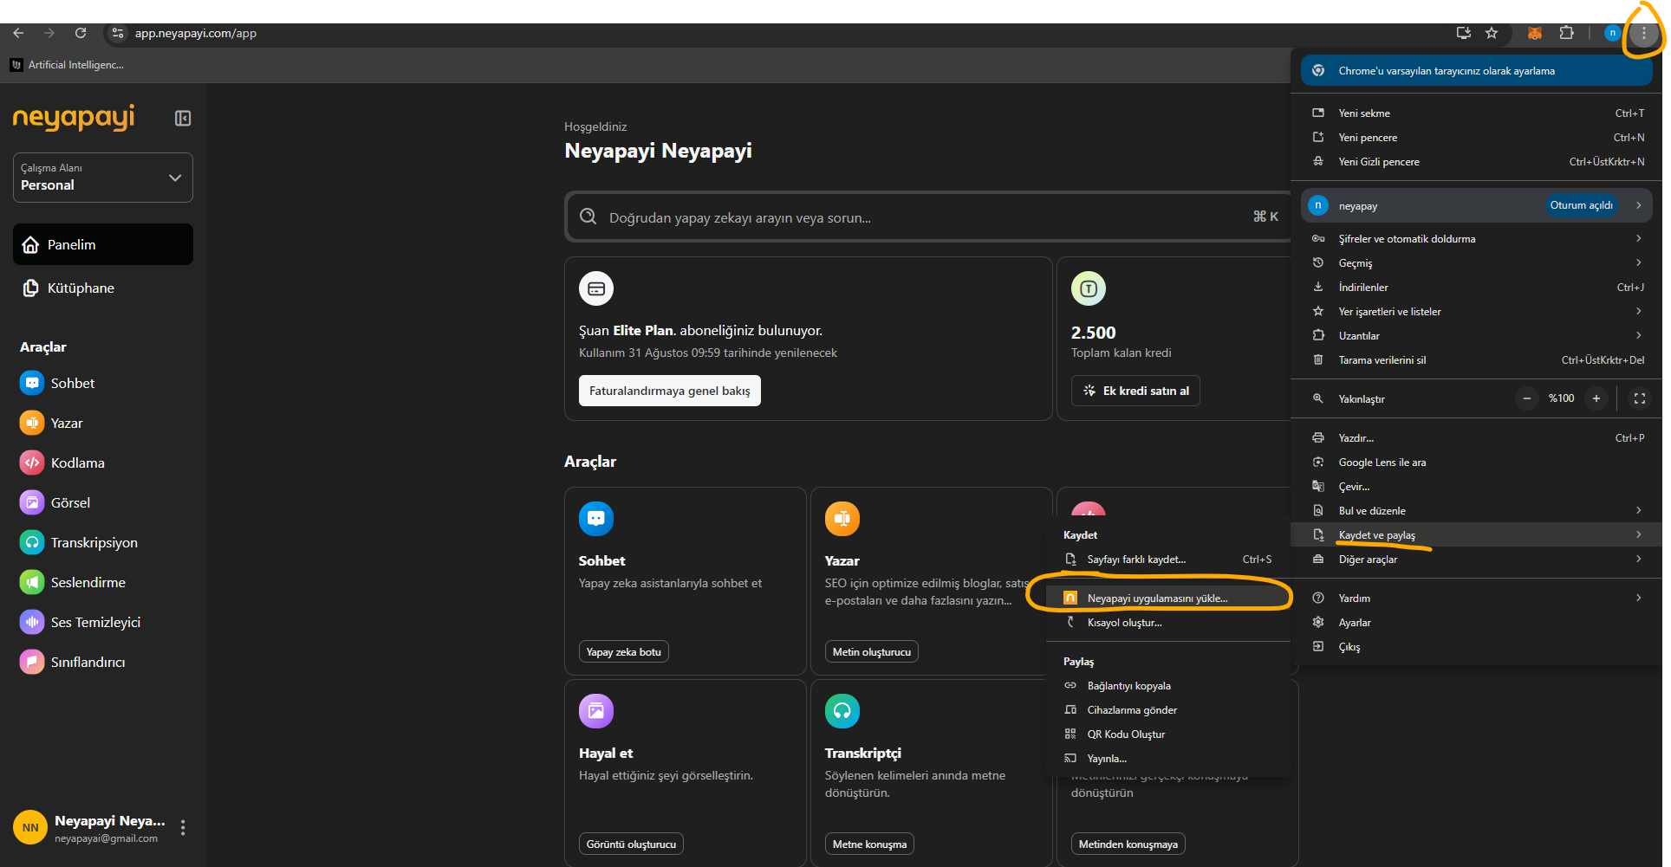The image size is (1671, 867).
Task: Select Çıkış exit menu item
Action: [1477, 646]
